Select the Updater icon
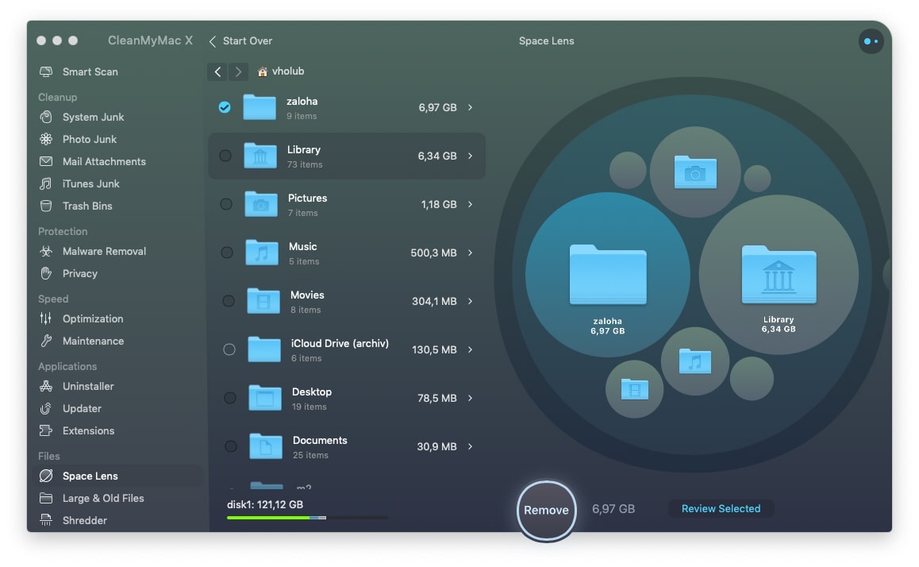This screenshot has height=567, width=919. click(46, 408)
